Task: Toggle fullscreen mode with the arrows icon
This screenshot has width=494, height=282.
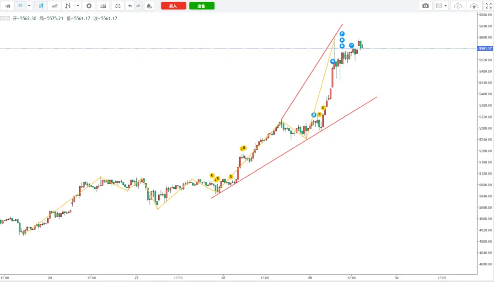Action: coord(489,5)
